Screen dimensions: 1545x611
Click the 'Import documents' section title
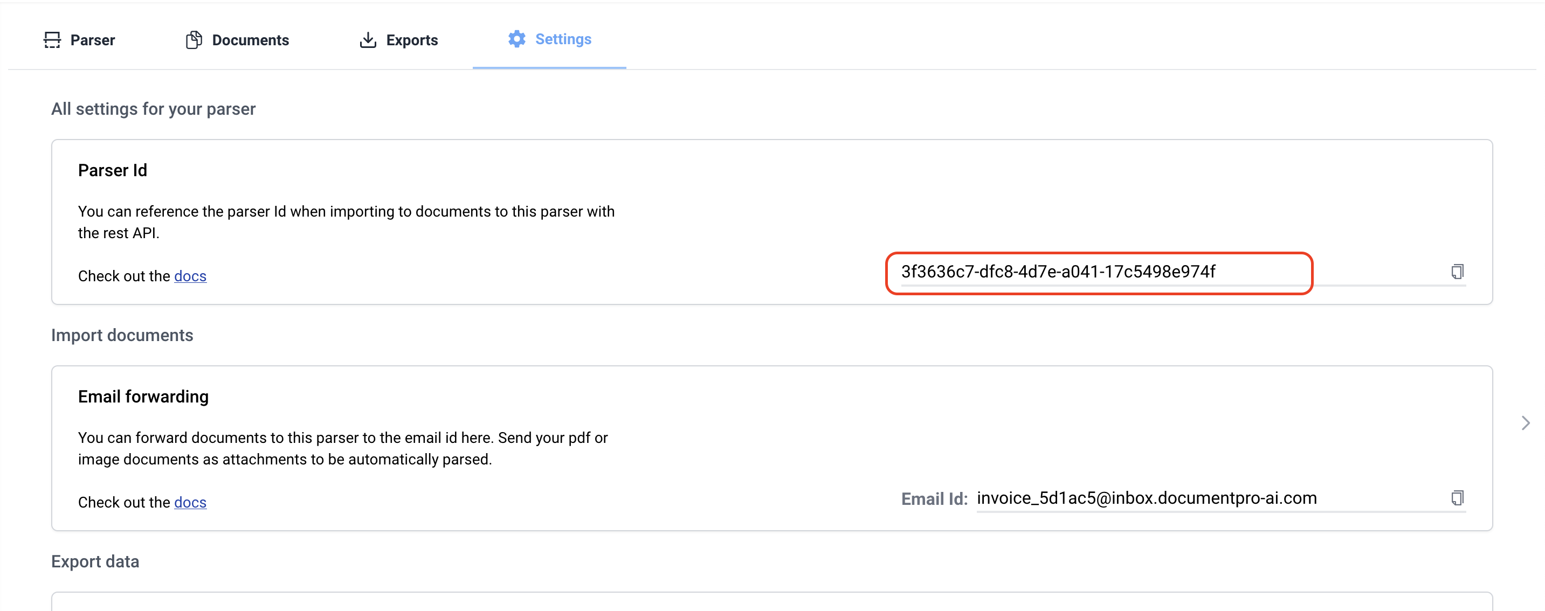(122, 335)
